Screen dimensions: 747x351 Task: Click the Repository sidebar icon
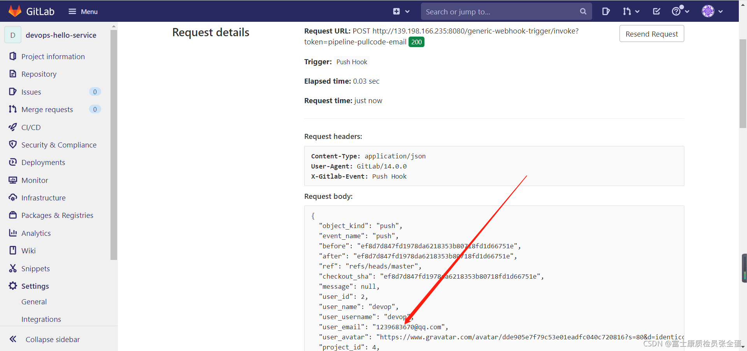[x=13, y=74]
